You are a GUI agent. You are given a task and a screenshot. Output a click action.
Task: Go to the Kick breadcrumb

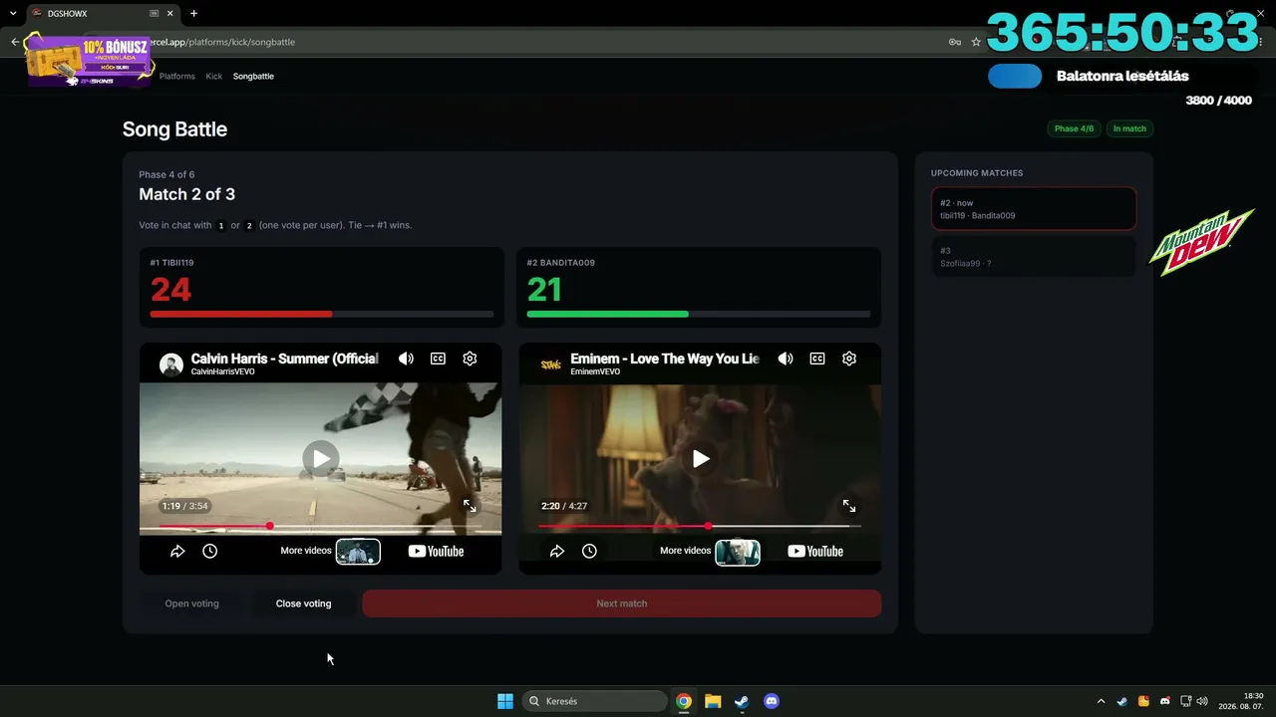(214, 76)
